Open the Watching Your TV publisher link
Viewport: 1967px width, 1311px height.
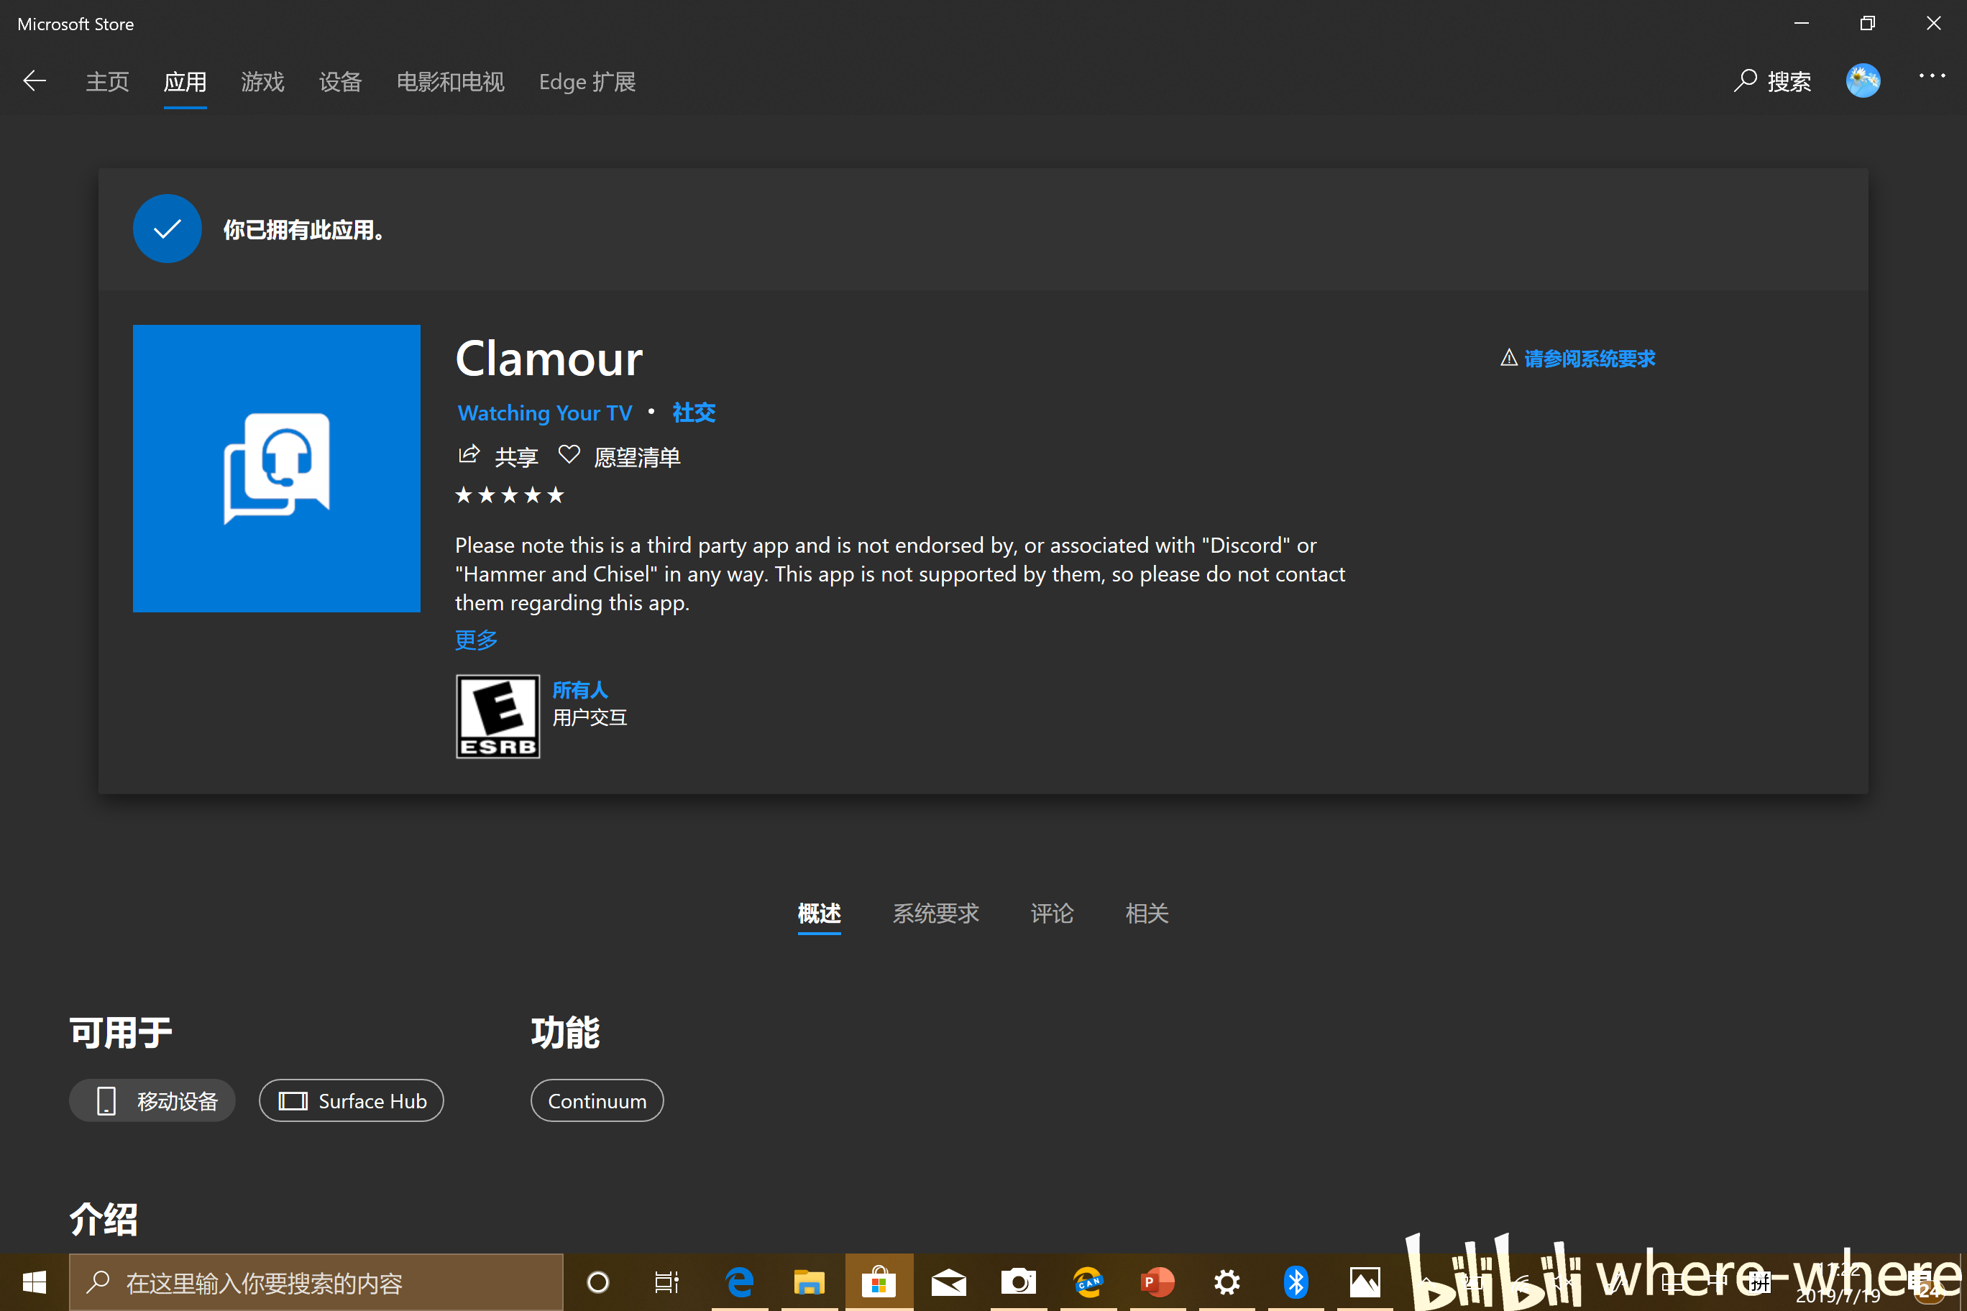tap(544, 413)
